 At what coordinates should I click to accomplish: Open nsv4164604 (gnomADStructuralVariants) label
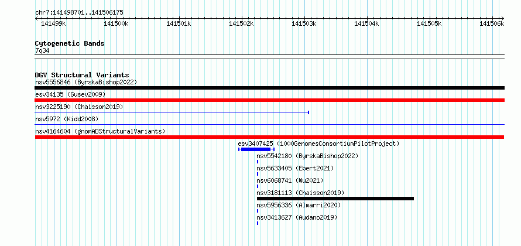click(x=100, y=131)
